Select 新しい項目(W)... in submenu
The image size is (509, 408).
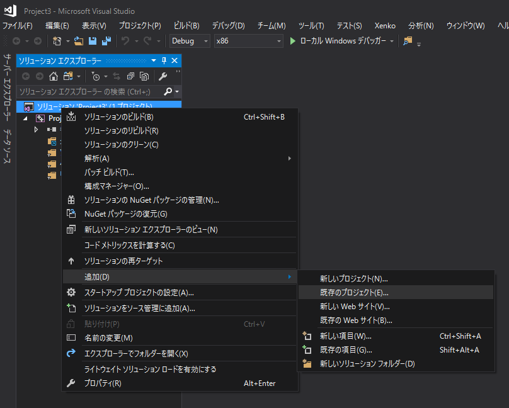(x=396, y=336)
